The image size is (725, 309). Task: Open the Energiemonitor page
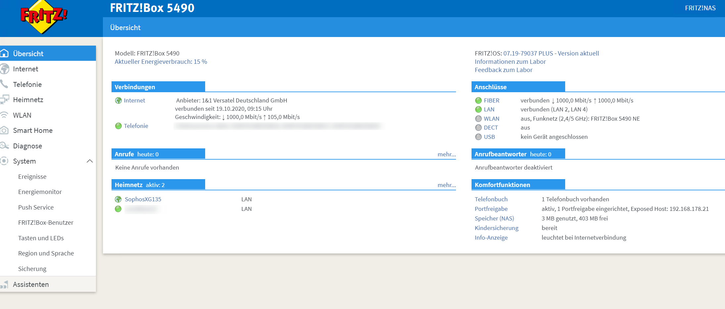click(40, 192)
